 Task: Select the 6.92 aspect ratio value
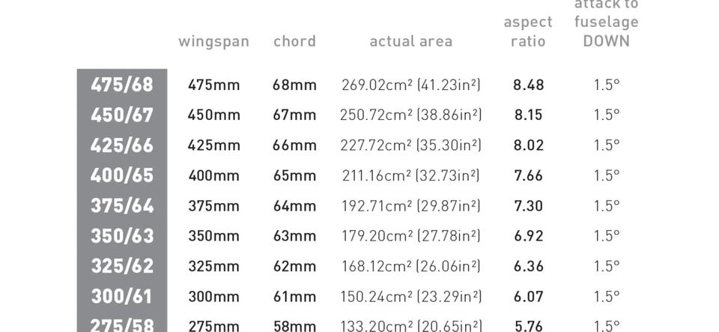pos(528,236)
